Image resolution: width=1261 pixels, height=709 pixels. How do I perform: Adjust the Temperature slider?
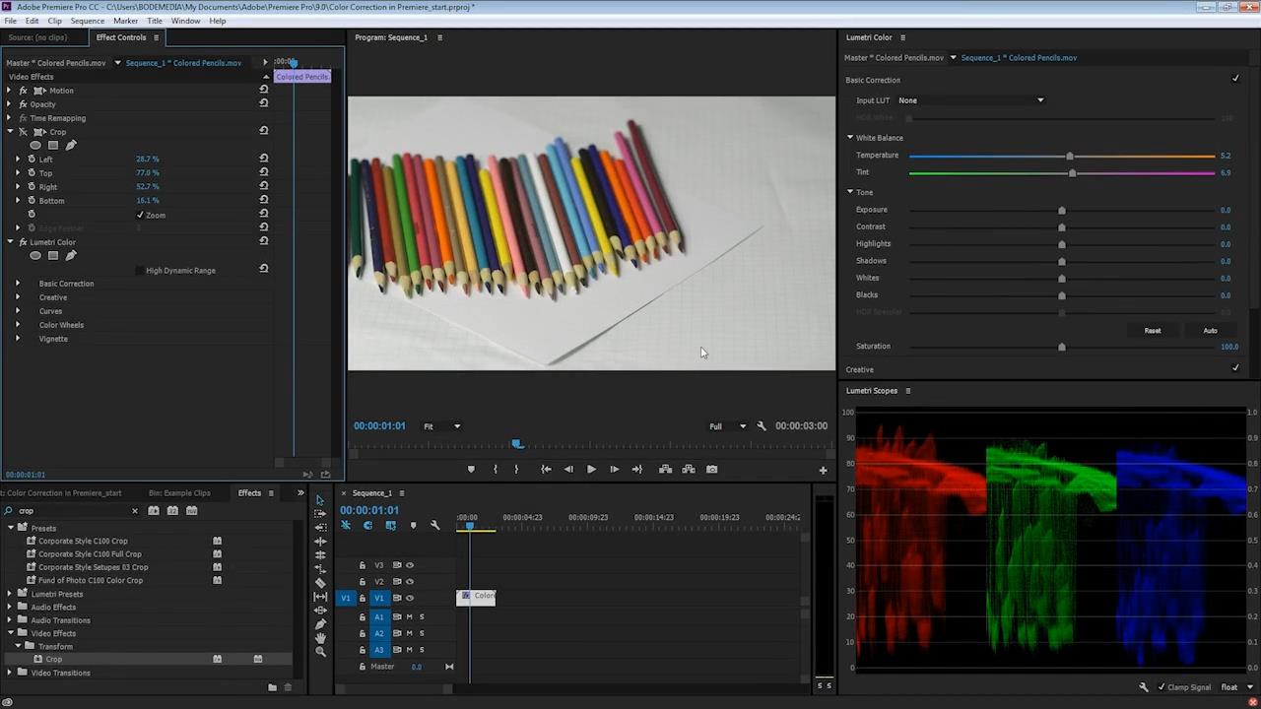[1070, 156]
